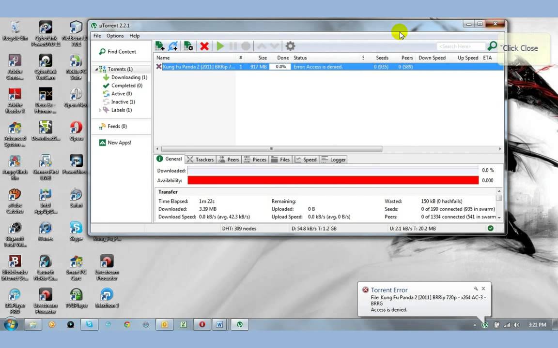Image resolution: width=558 pixels, height=348 pixels.
Task: Start the torrent with the green play icon
Action: coord(220,46)
